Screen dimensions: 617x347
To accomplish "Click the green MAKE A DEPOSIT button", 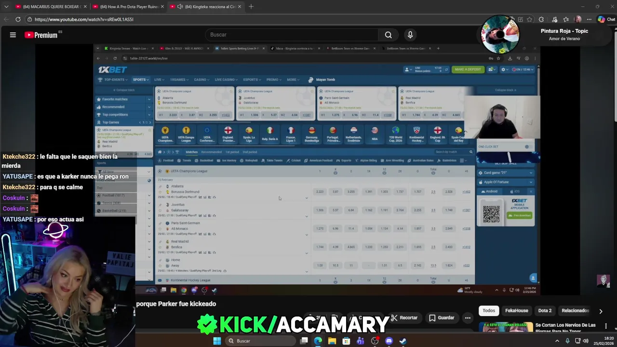I will point(468,69).
